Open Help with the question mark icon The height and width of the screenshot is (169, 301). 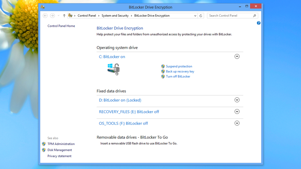pyautogui.click(x=259, y=23)
